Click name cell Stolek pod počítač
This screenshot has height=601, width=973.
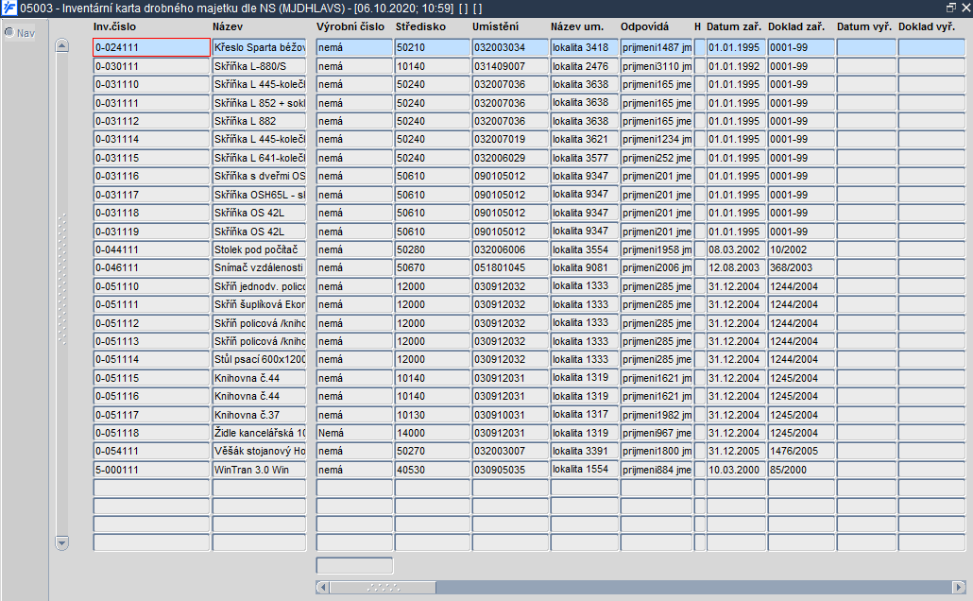coord(260,249)
